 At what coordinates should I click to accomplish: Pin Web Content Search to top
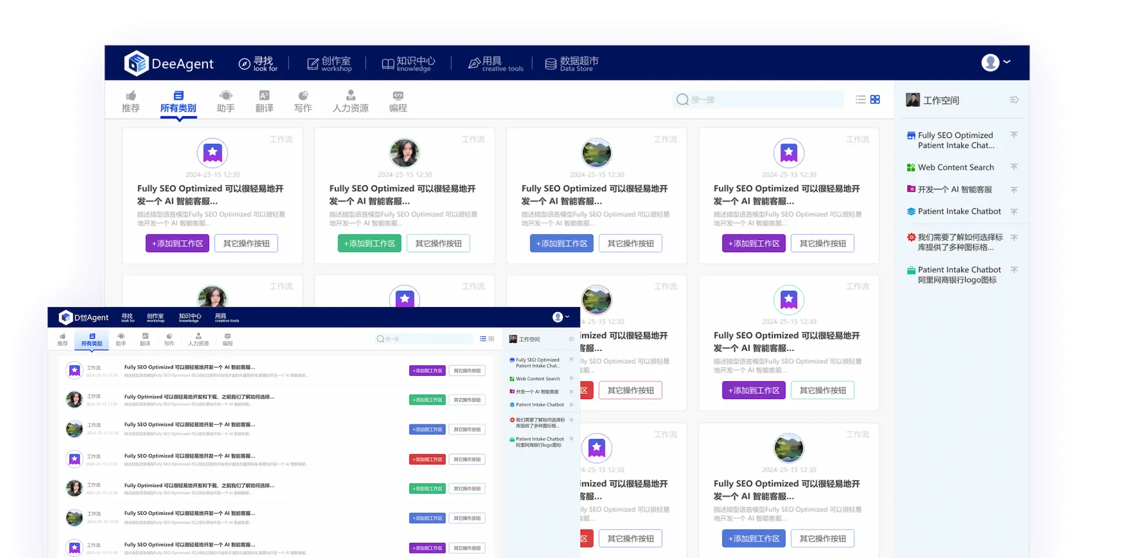pyautogui.click(x=1013, y=167)
